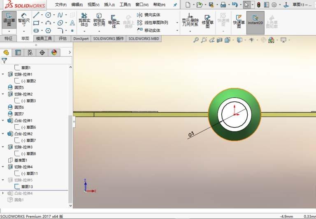Click the Options gear icon
The image size is (316, 219).
click(274, 5)
